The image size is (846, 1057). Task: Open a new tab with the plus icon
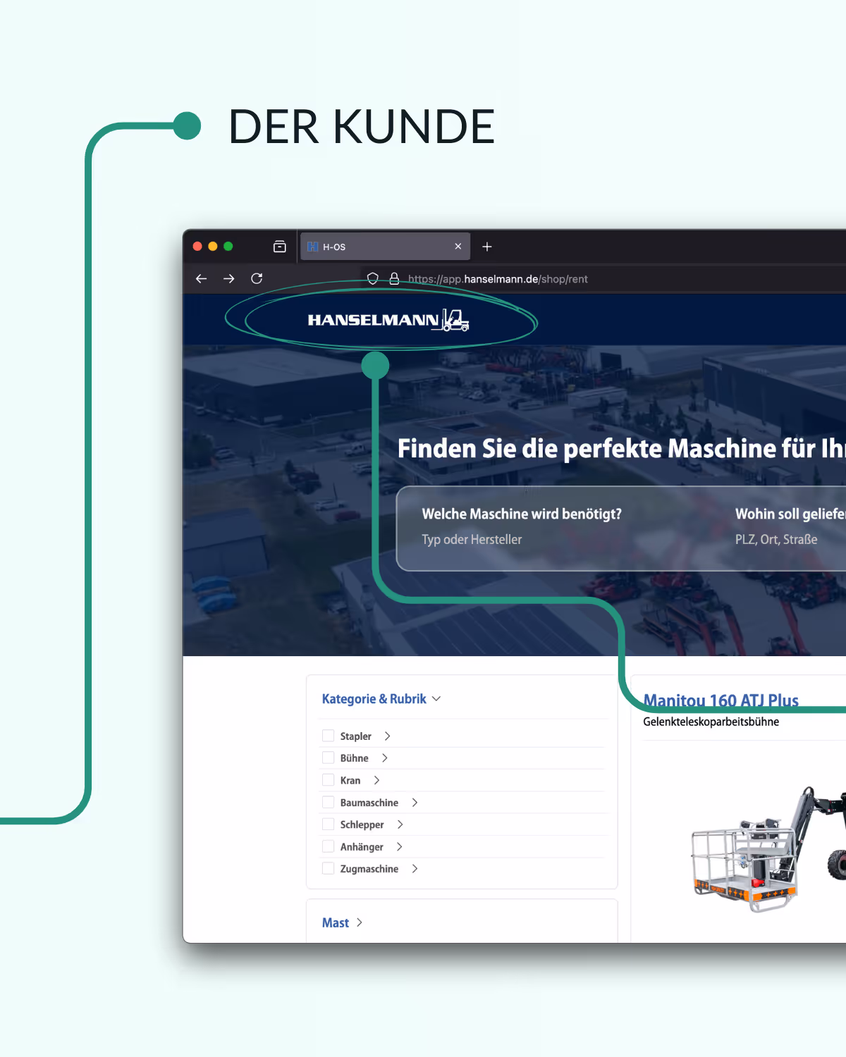487,247
